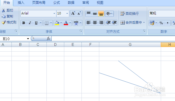Open number format 常规 combo box
Screen dimensions: 175x101
pos(162,13)
